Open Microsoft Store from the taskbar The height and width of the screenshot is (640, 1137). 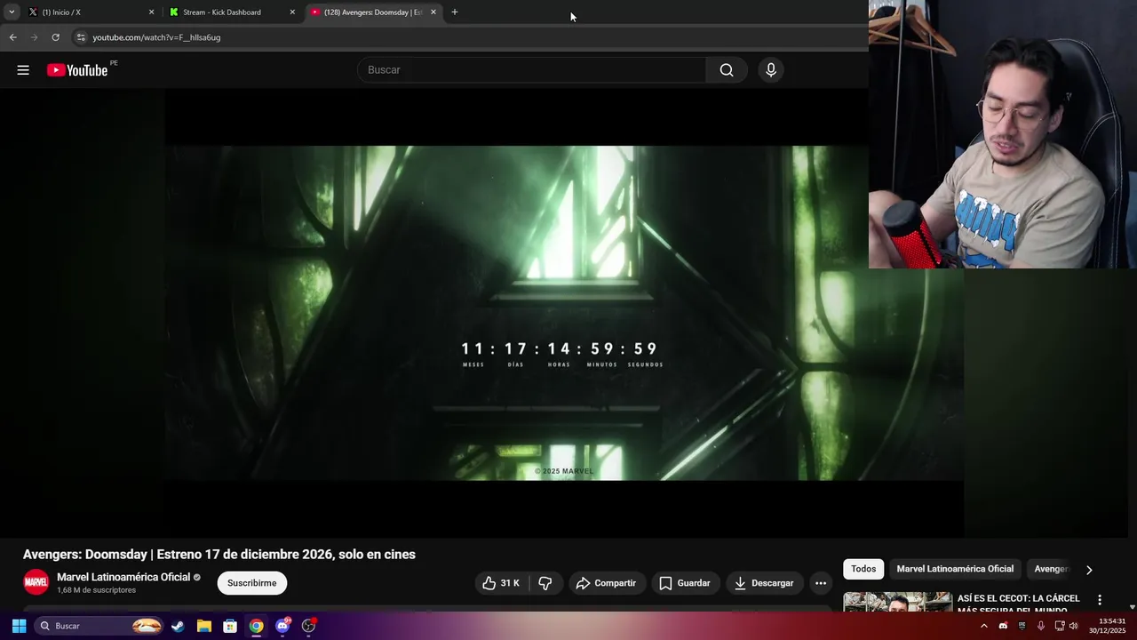click(x=230, y=626)
